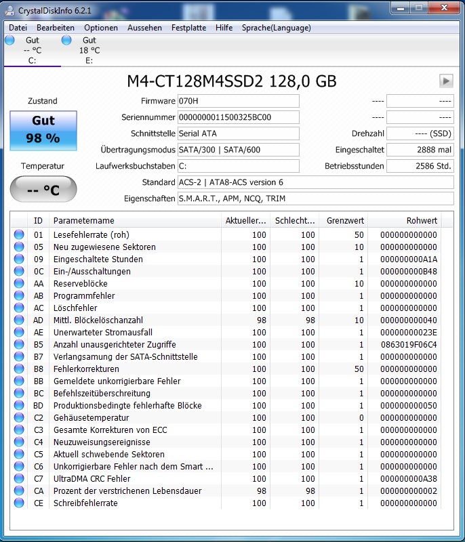Viewport: 465px width, 542px height.
Task: Go to next disk with arrow button
Action: tap(446, 81)
